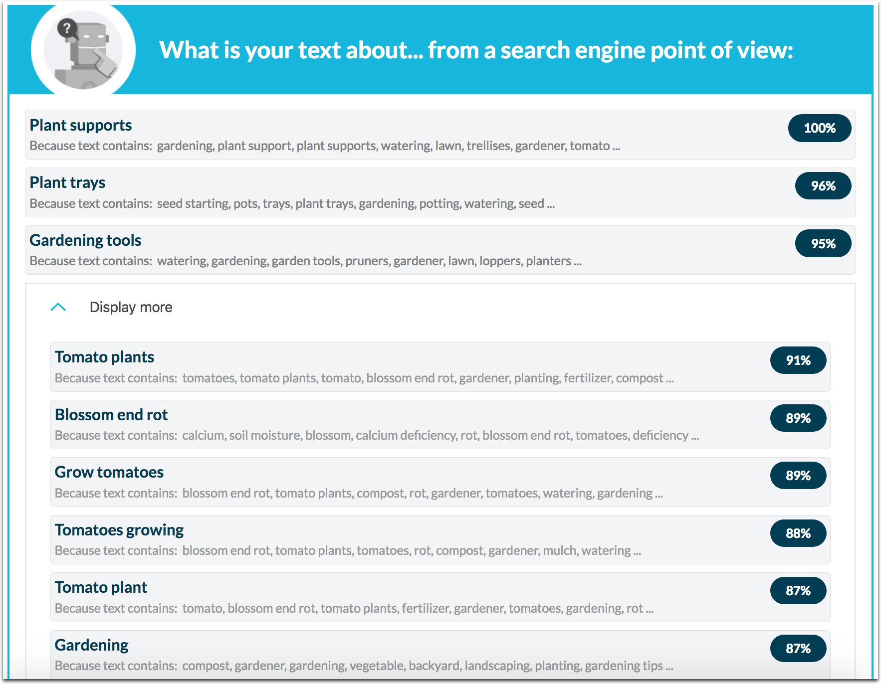Open the Tomato plants topic
The height and width of the screenshot is (684, 881).
pyautogui.click(x=104, y=357)
